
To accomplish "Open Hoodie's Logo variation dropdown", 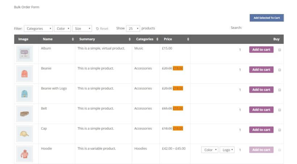I will [227, 150].
